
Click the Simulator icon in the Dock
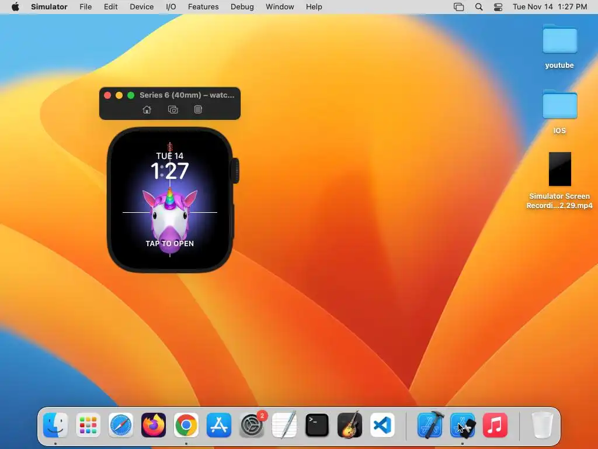tap(463, 425)
